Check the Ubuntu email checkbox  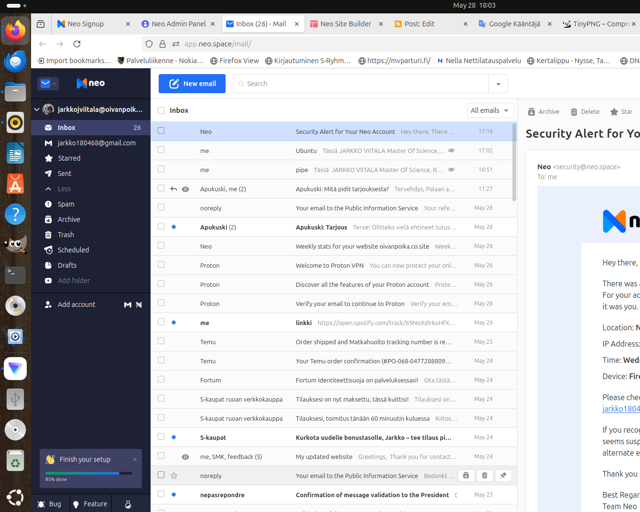click(161, 150)
